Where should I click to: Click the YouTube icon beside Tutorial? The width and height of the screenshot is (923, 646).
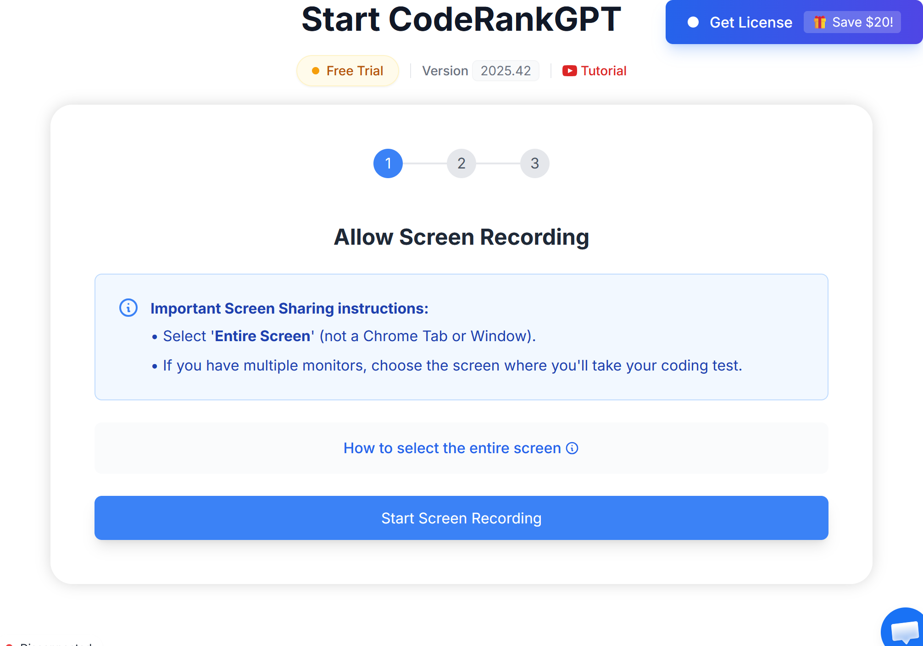click(569, 71)
